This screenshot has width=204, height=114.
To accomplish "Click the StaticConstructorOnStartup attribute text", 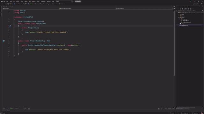I will pyautogui.click(x=31, y=21).
